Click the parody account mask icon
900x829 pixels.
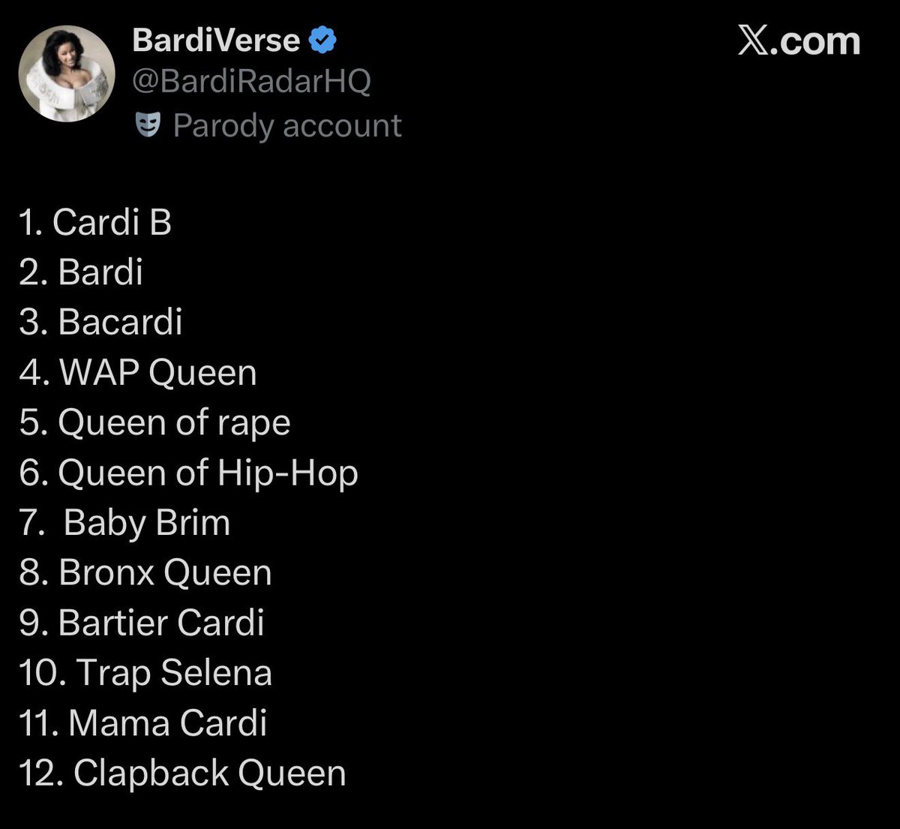pyautogui.click(x=148, y=125)
